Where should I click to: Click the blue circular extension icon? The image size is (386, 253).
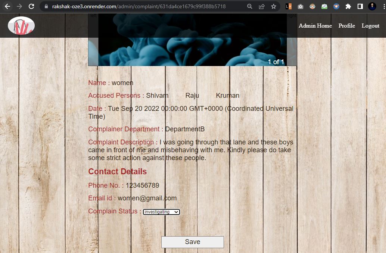[x=336, y=6]
